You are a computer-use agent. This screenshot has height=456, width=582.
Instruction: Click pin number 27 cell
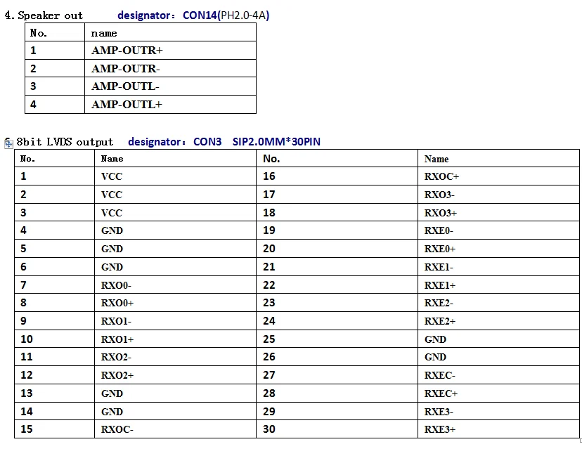tap(337, 375)
